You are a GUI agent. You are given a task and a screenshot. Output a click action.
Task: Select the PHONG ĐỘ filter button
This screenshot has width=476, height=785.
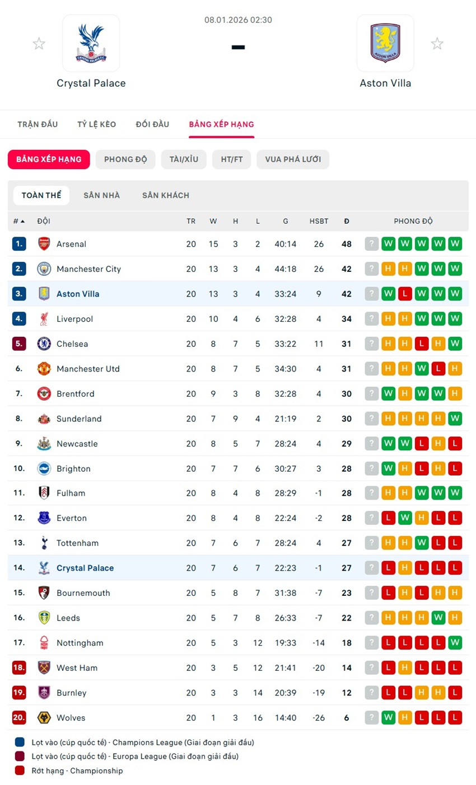[125, 159]
